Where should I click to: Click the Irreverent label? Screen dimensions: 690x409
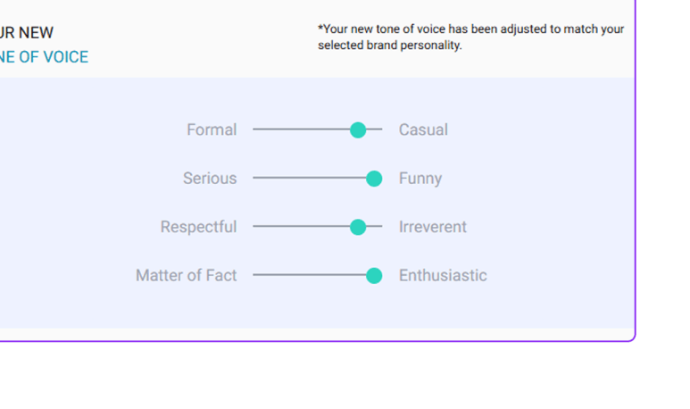433,228
